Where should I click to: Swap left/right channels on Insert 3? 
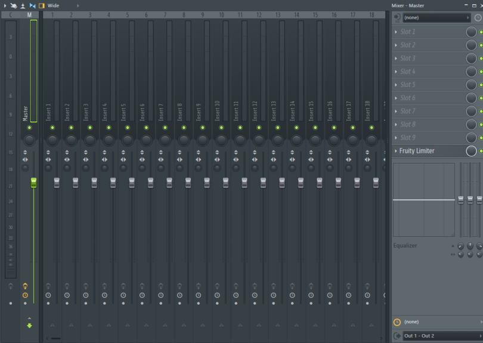pos(86,160)
